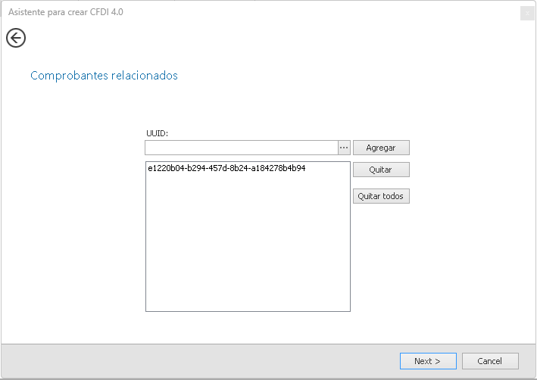Return to the previous wizard step via arrow
Image resolution: width=537 pixels, height=380 pixels.
[x=16, y=38]
